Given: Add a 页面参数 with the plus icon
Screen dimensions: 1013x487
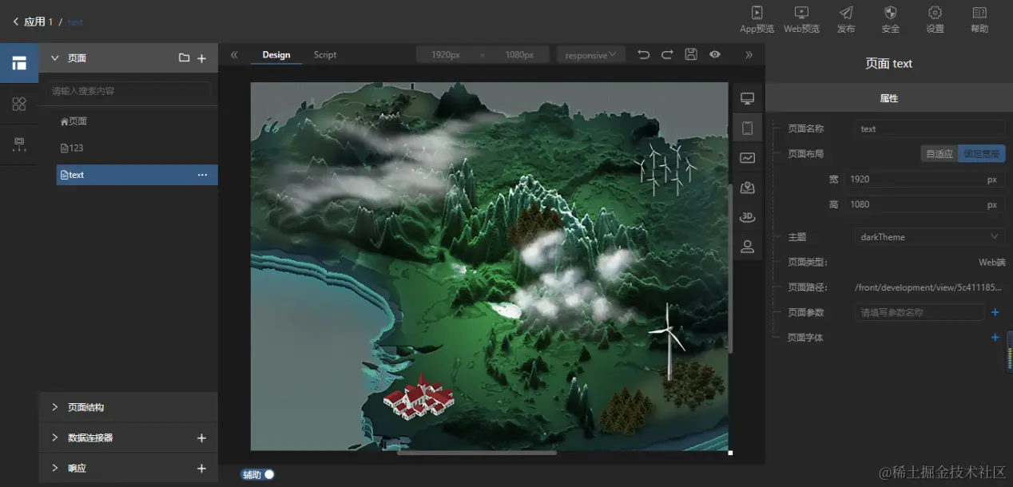Looking at the screenshot, I should 995,312.
